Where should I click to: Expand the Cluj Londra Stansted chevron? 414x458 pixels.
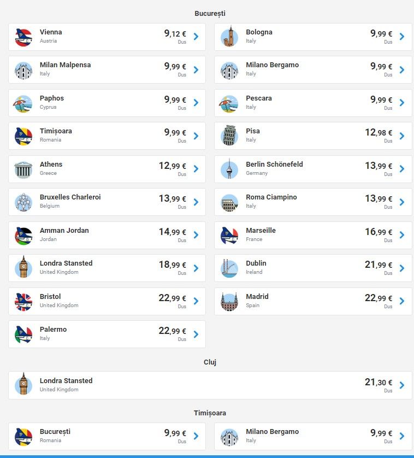click(x=402, y=385)
